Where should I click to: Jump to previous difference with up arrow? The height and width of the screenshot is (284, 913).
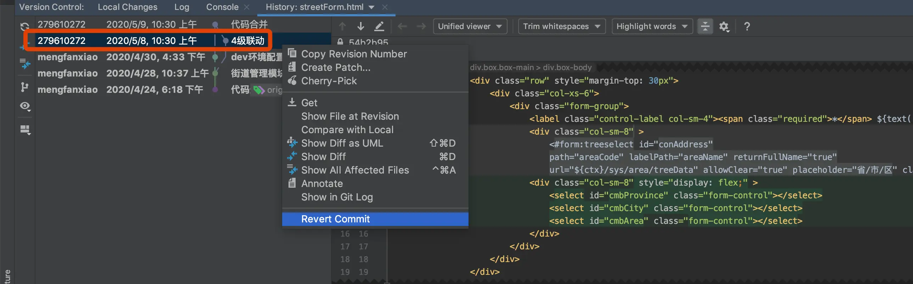coord(342,26)
